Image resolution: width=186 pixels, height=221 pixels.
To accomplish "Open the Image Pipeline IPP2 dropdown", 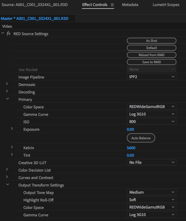I will tap(152, 77).
